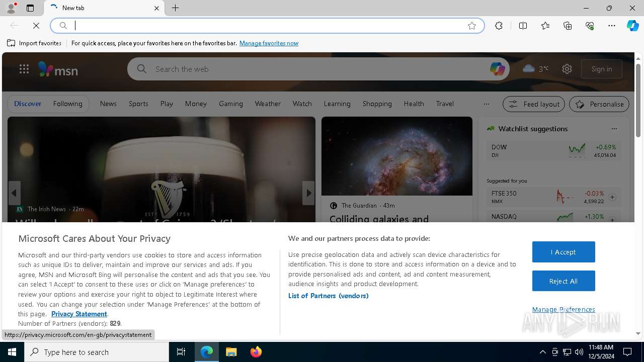644x362 pixels.
Task: Open a new tab with plus button
Action: [x=176, y=8]
